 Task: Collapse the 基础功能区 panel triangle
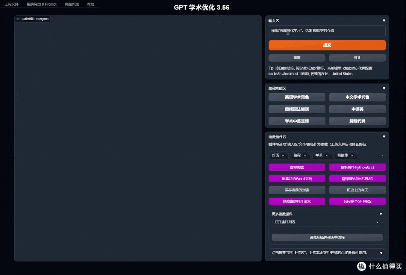[384, 88]
